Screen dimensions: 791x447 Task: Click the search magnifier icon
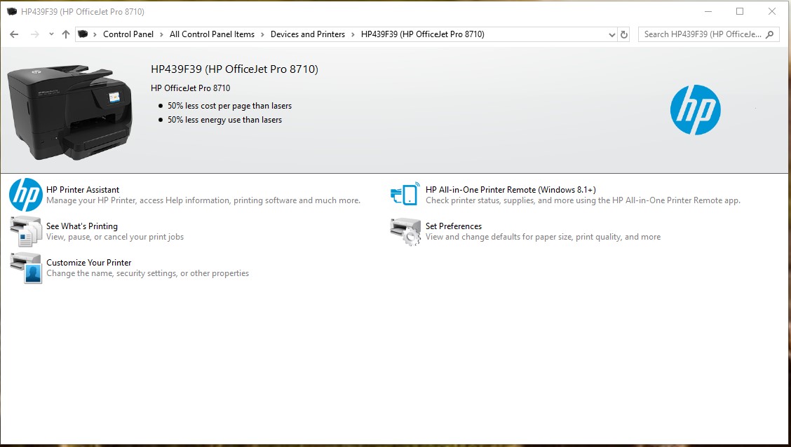[769, 34]
